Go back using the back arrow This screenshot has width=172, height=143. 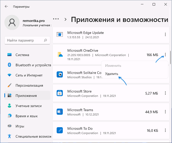pyautogui.click(x=6, y=6)
